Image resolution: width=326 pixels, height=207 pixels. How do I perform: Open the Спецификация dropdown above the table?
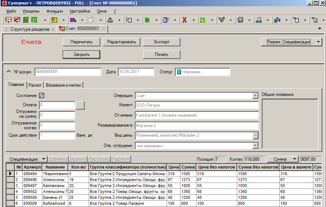pyautogui.click(x=26, y=159)
